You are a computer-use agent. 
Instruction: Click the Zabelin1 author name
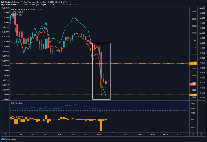pyautogui.click(x=5, y=2)
